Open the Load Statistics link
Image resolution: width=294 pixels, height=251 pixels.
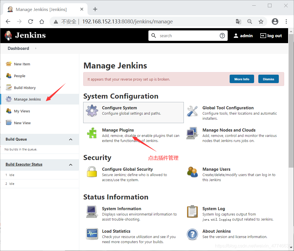click(x=116, y=231)
